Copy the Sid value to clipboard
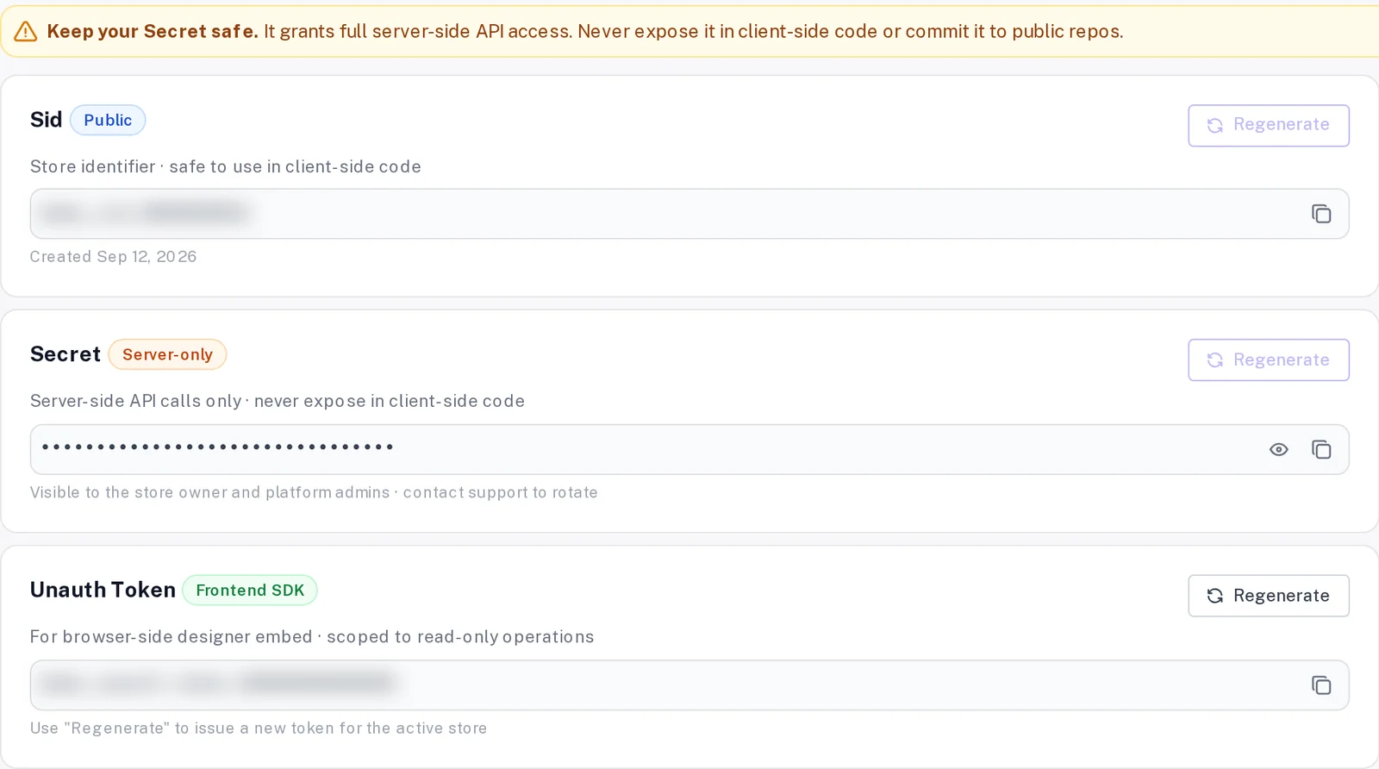 1321,214
